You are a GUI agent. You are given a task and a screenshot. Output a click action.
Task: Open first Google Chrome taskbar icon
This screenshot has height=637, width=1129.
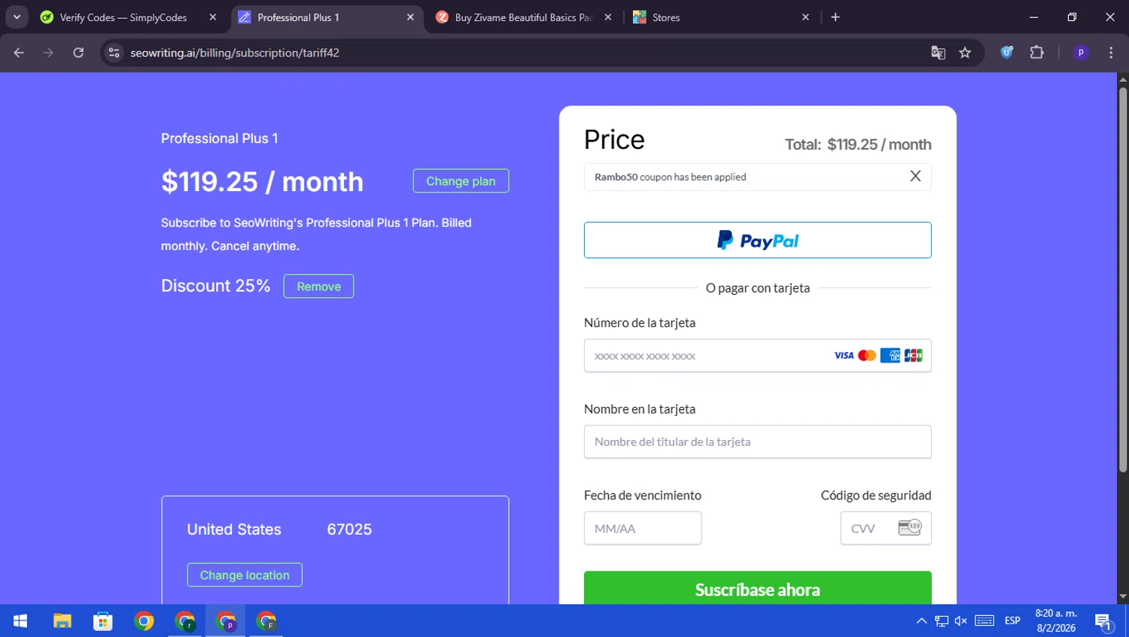click(x=144, y=621)
